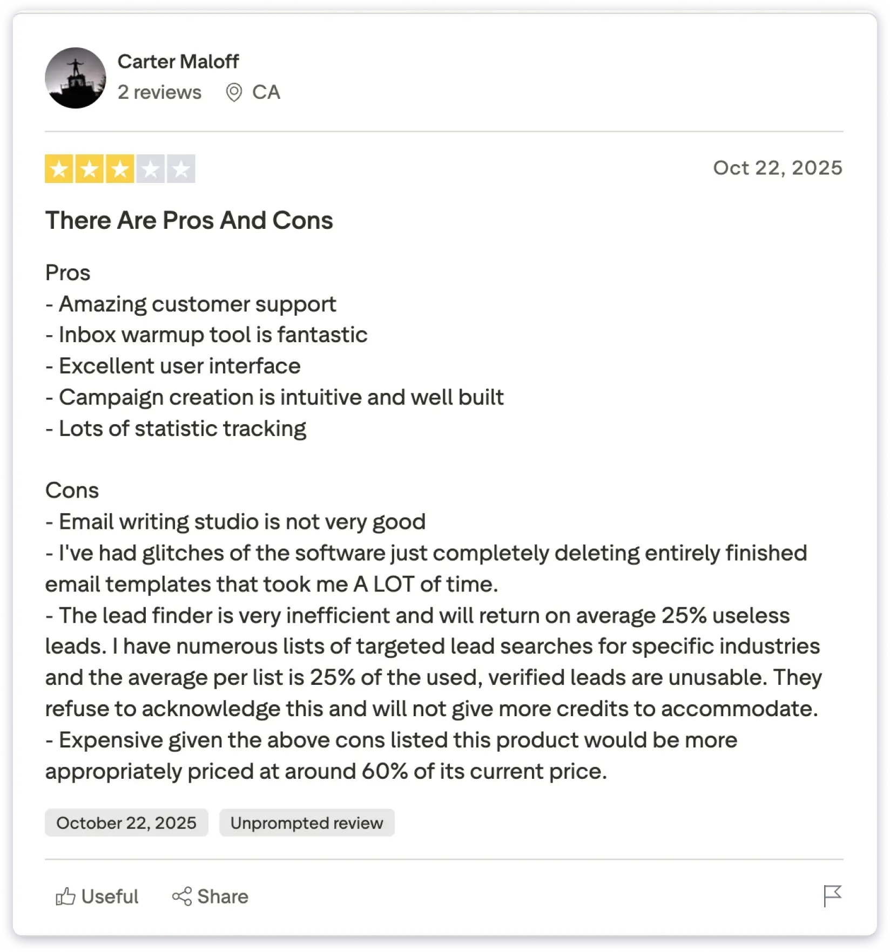Select the flag icon to report this review

[x=832, y=896]
